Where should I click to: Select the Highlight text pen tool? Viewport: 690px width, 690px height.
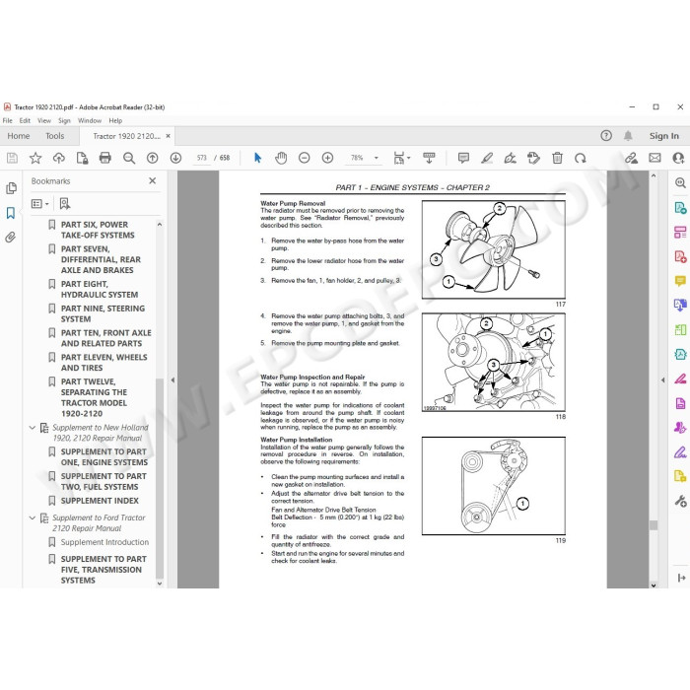point(487,158)
